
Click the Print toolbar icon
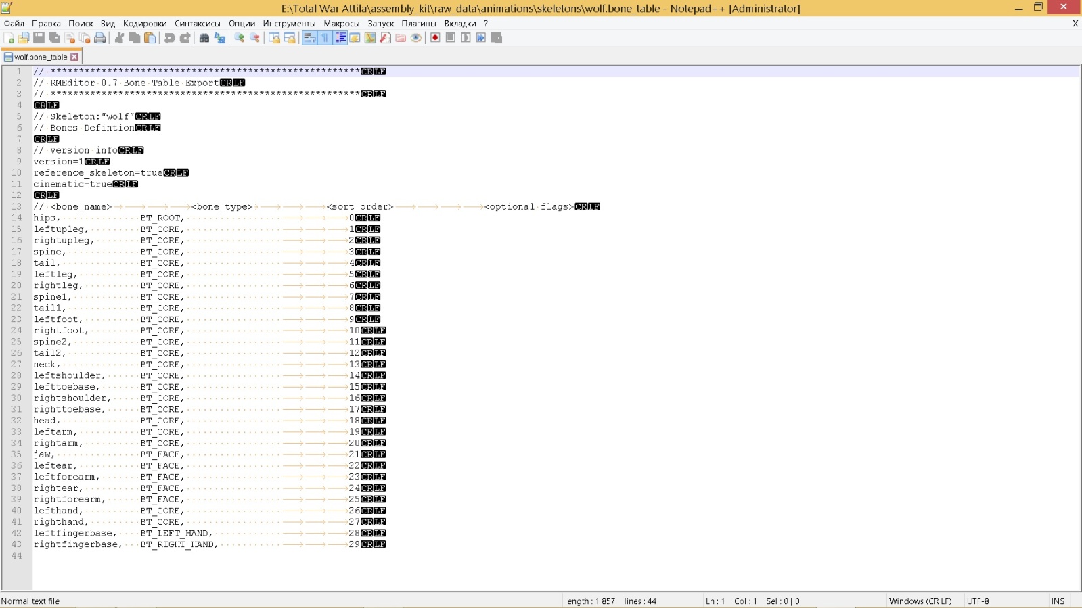[x=99, y=38]
